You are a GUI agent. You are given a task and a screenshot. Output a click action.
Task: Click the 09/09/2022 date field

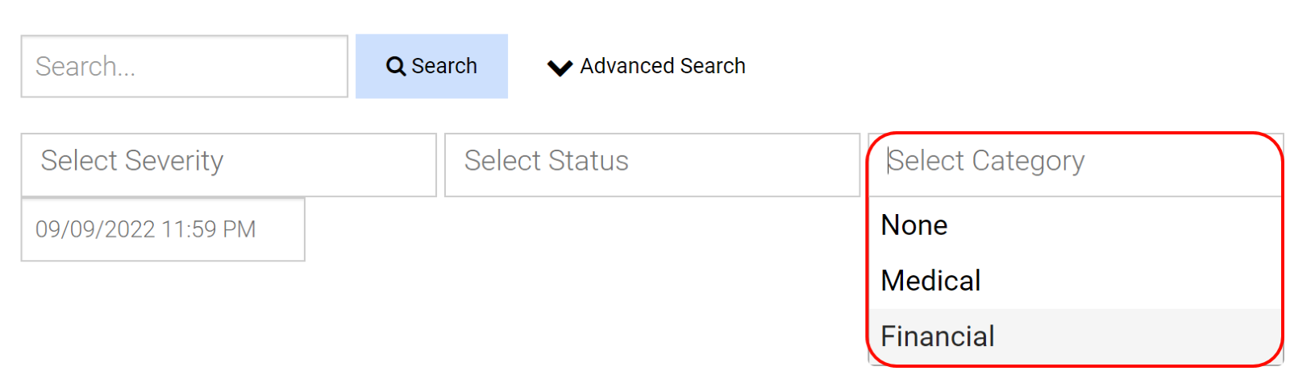(x=163, y=229)
